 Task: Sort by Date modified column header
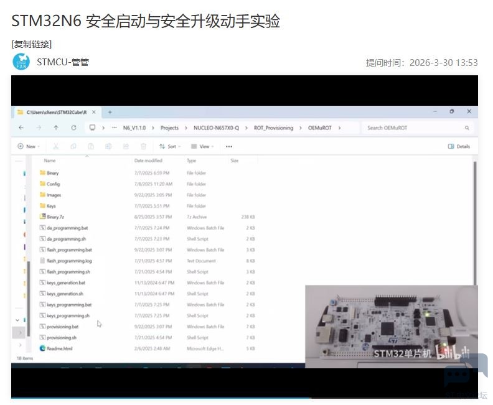pyautogui.click(x=148, y=161)
